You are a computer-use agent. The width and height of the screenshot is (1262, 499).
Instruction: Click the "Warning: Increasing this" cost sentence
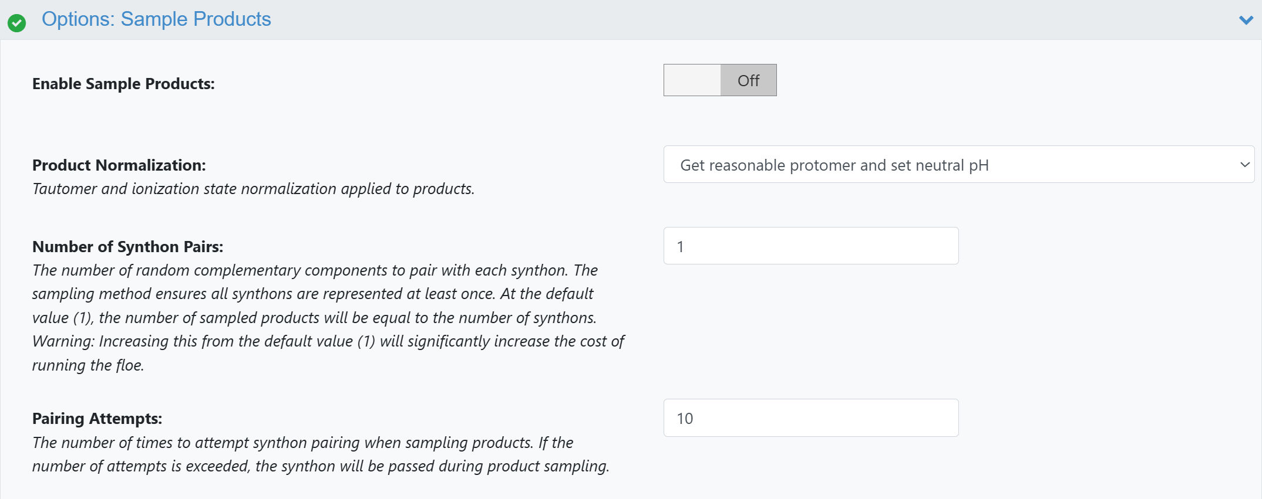click(x=328, y=341)
